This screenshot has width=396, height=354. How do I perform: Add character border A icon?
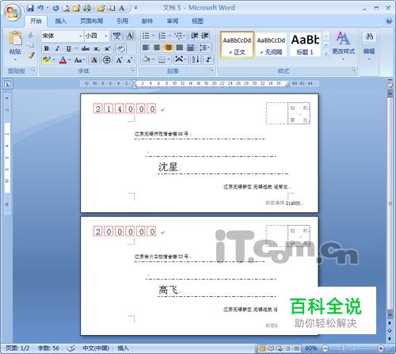(129, 36)
